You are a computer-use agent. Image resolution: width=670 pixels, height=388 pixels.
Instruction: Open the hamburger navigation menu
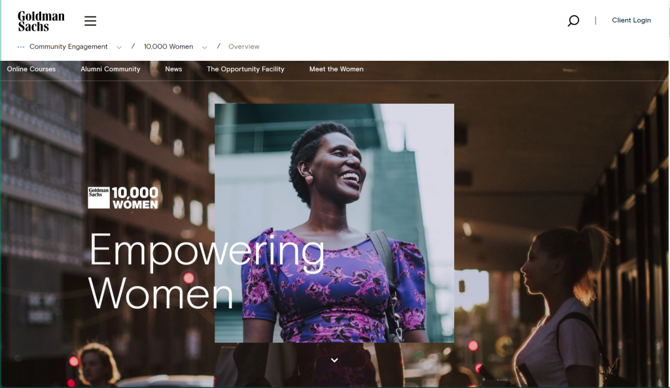(90, 21)
